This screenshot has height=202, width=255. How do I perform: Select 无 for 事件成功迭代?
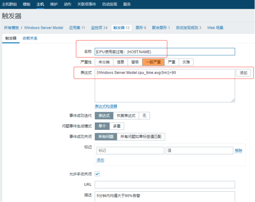point(144,116)
